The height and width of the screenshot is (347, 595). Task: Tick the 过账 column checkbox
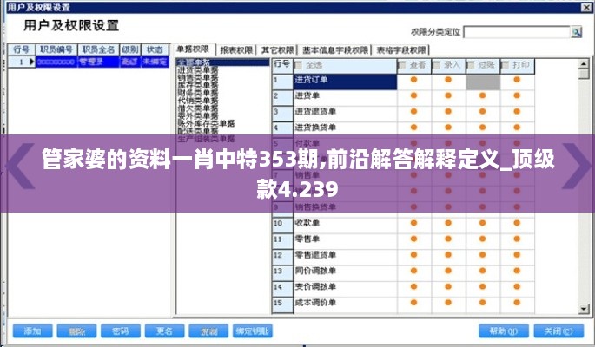click(471, 66)
